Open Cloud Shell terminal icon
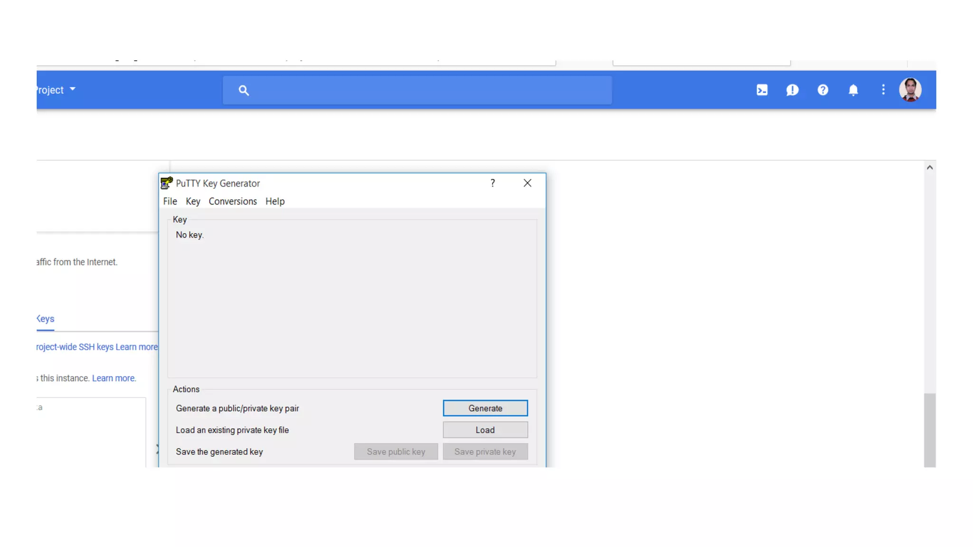 (762, 90)
